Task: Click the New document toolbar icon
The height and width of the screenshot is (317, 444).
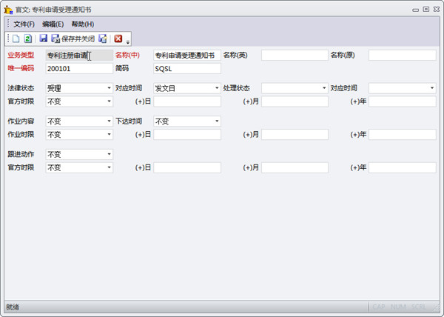Action: coord(16,39)
